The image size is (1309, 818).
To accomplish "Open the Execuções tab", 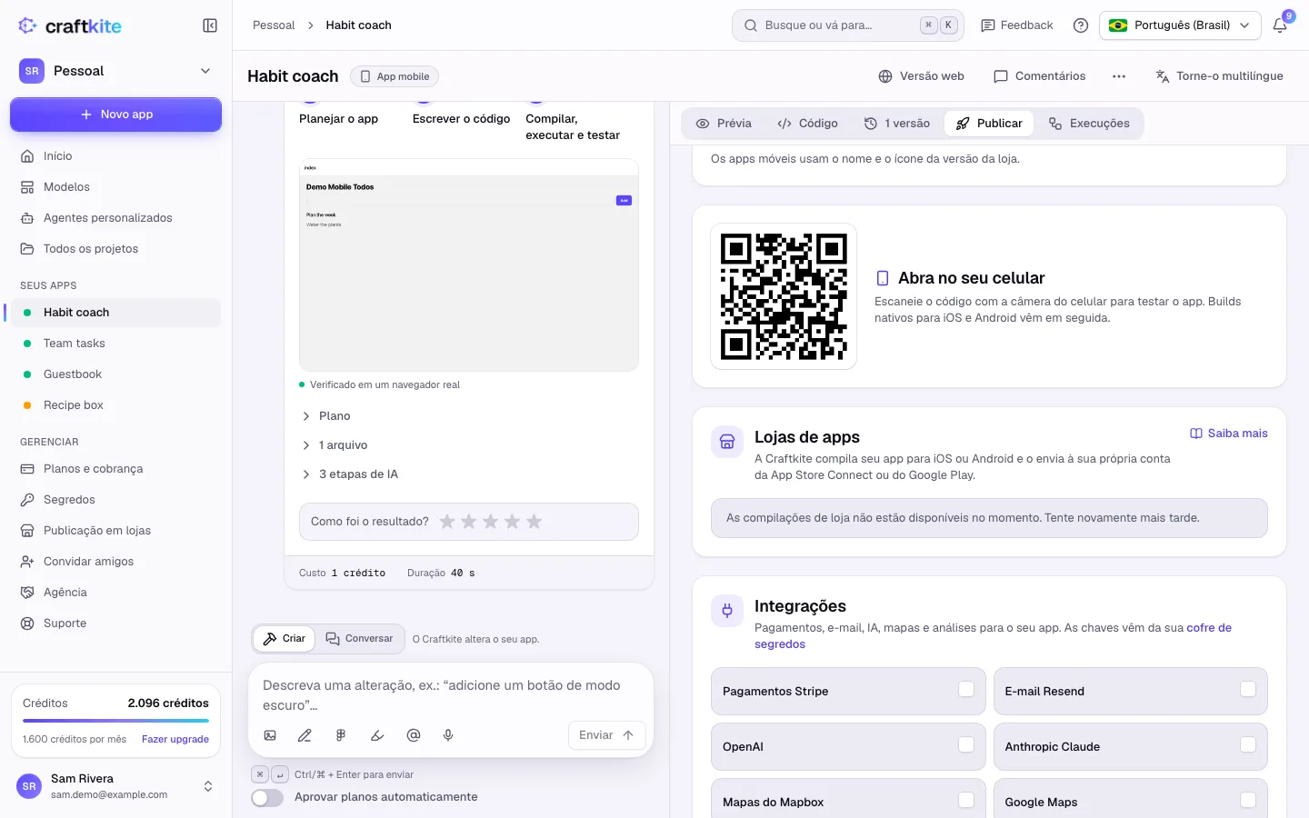I will [1089, 124].
